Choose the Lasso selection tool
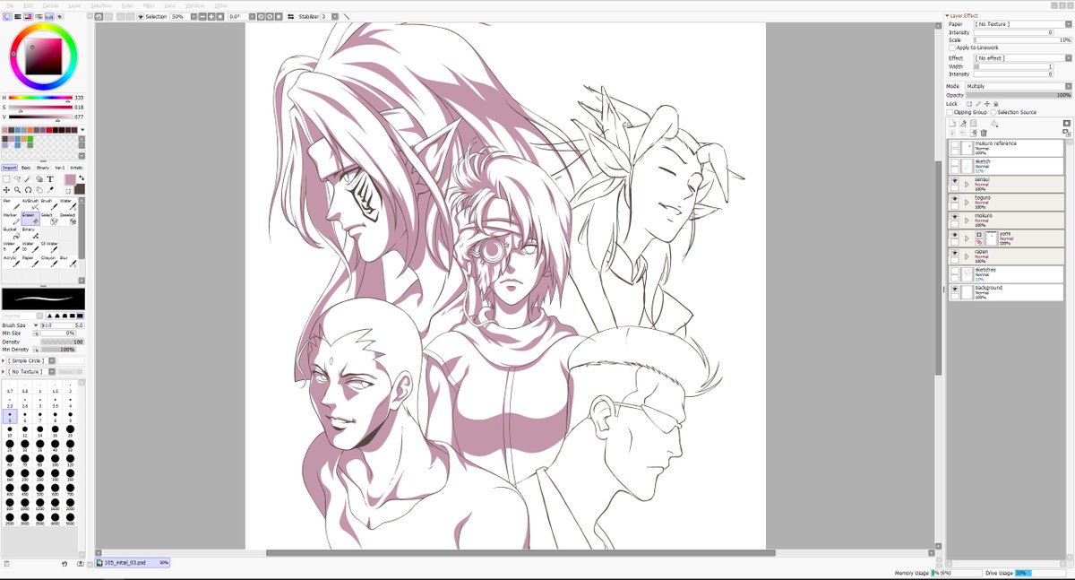The width and height of the screenshot is (1075, 580). (x=17, y=178)
